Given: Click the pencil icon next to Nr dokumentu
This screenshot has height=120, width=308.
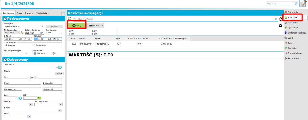Looking at the screenshot, I should [22, 33].
